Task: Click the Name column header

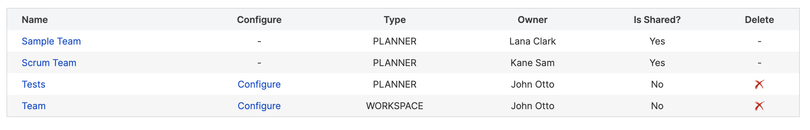Action: 35,20
